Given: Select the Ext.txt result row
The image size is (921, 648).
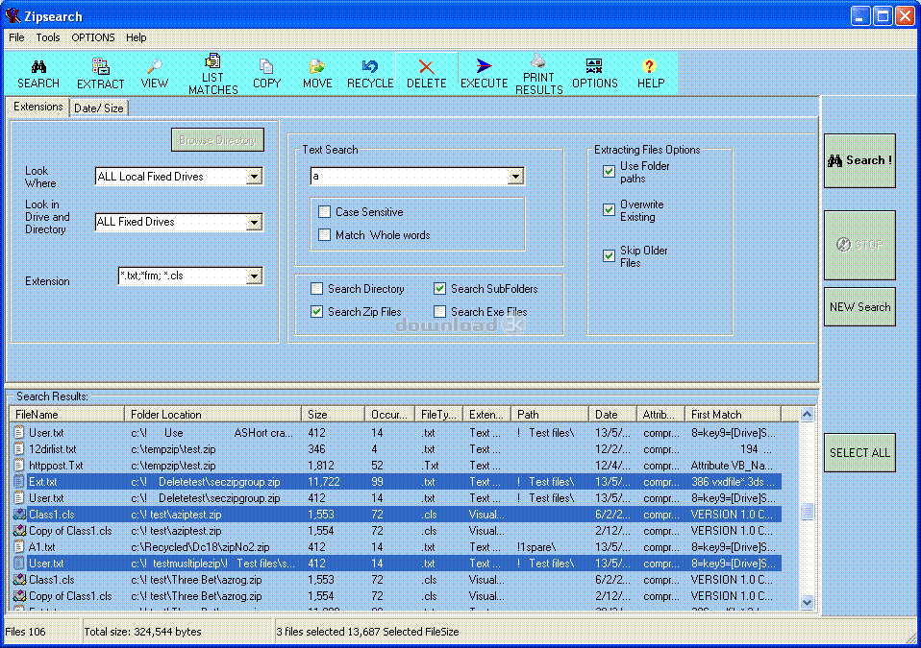Looking at the screenshot, I should click(x=397, y=482).
